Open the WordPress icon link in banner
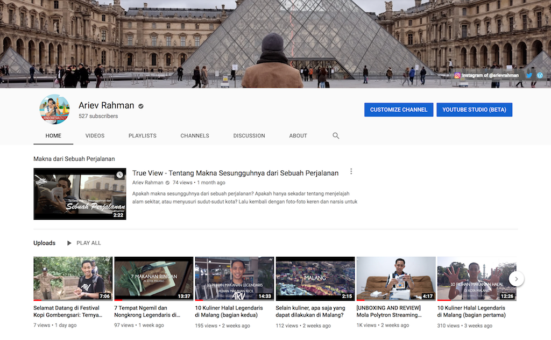 pyautogui.click(x=540, y=76)
